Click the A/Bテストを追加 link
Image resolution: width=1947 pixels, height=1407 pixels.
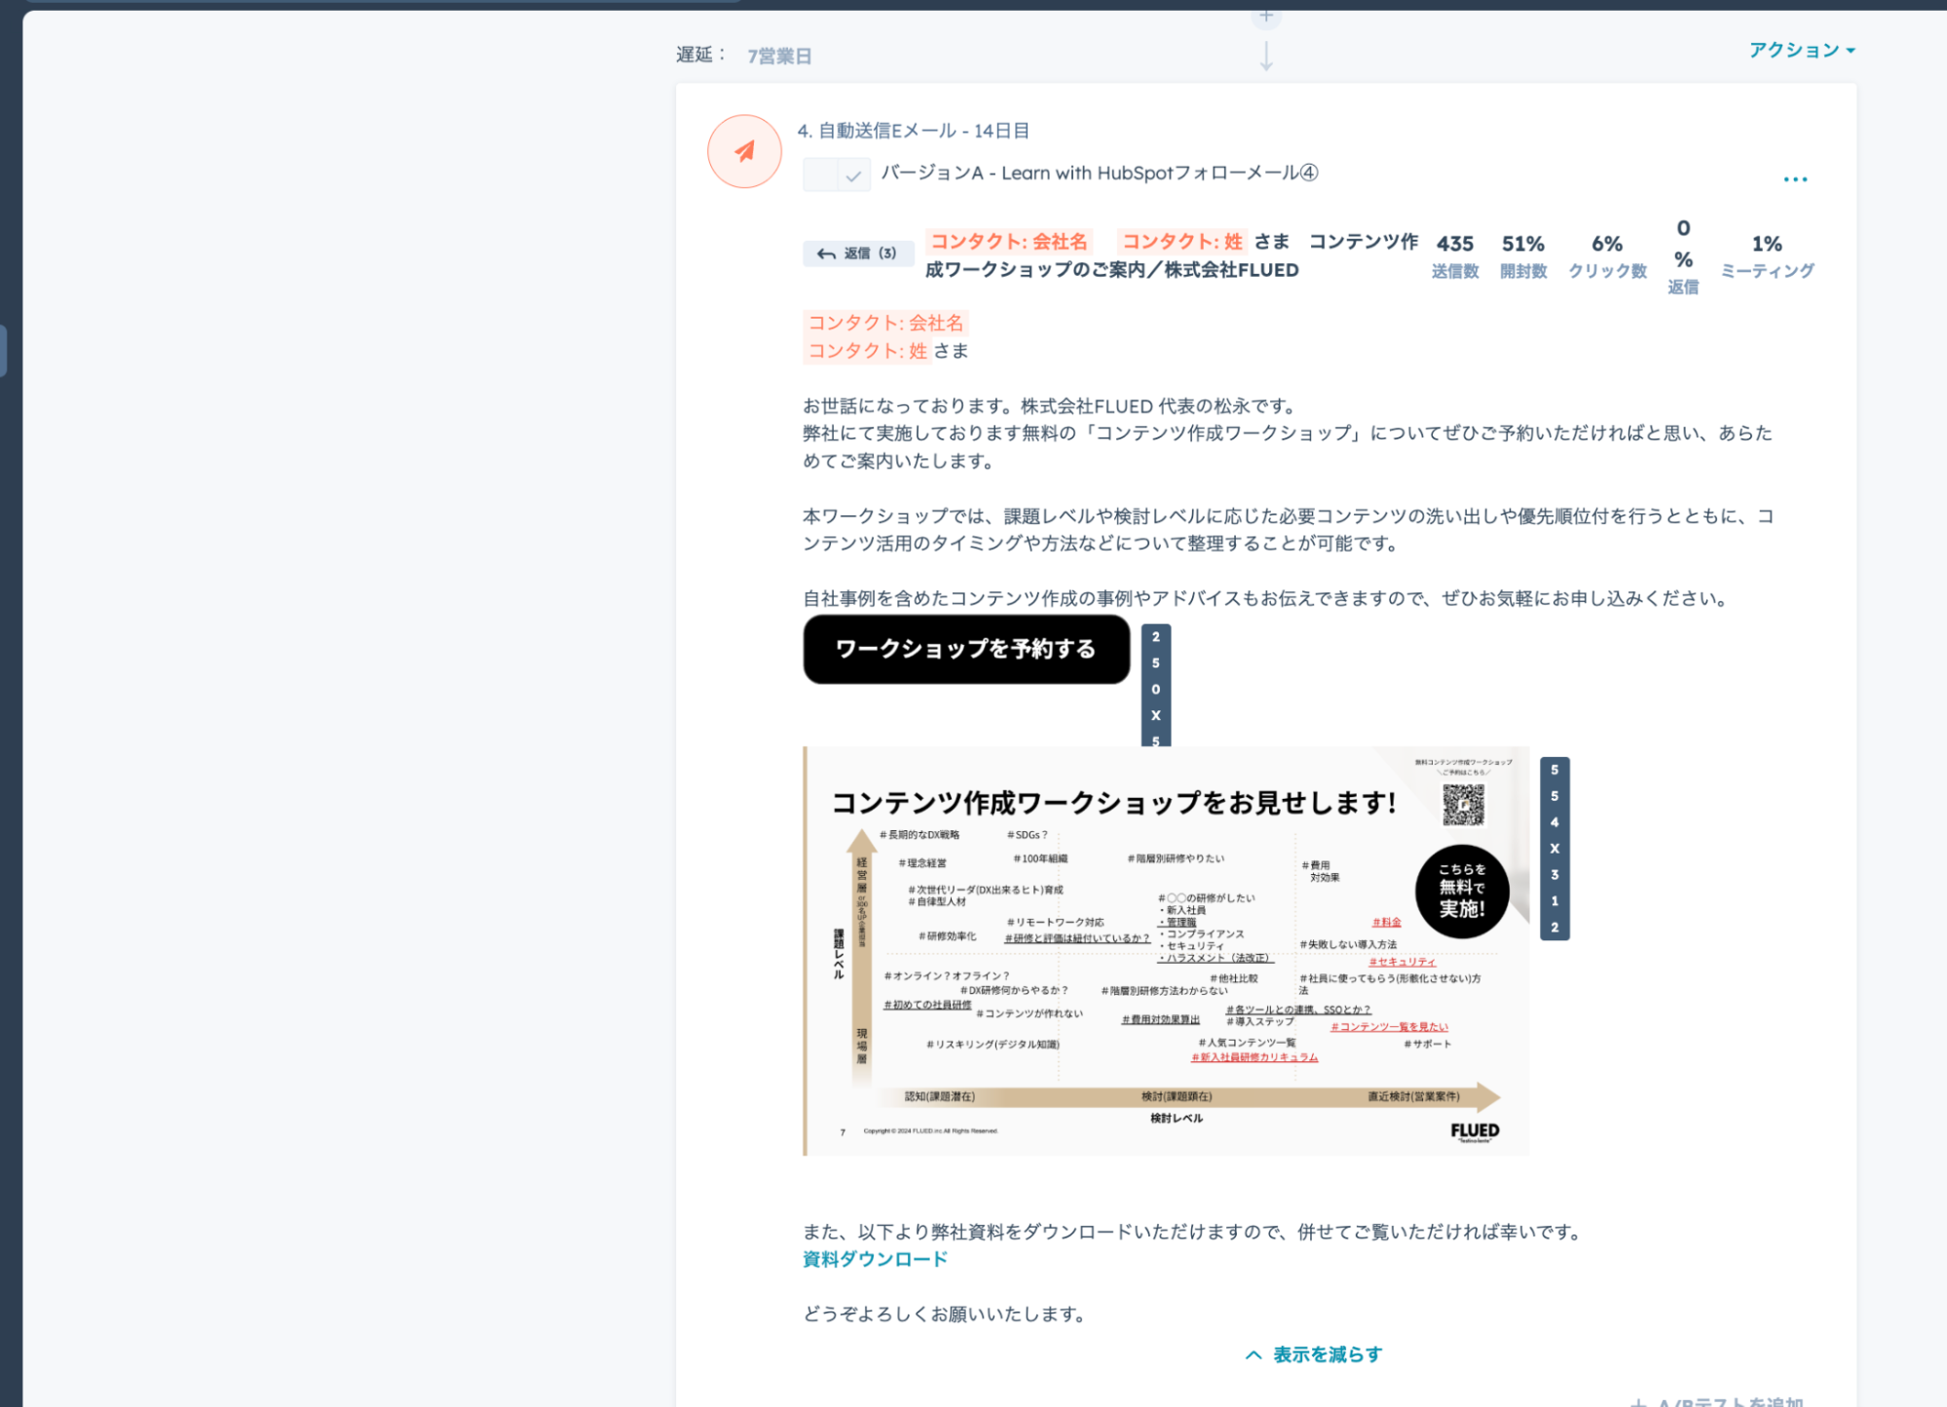(1719, 1401)
